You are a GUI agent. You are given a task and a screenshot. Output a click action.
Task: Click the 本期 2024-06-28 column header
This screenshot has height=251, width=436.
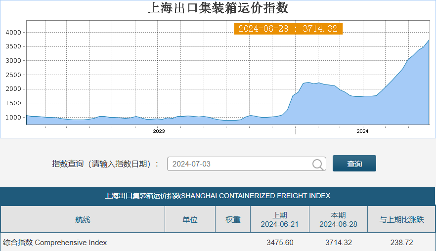point(339,219)
